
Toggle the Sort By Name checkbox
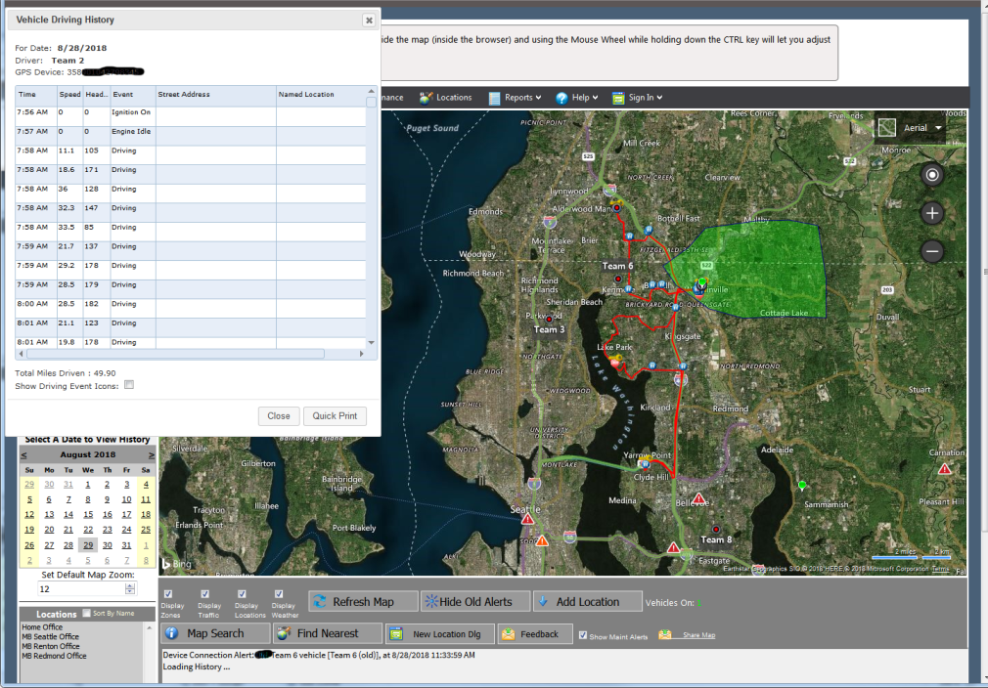[x=86, y=613]
